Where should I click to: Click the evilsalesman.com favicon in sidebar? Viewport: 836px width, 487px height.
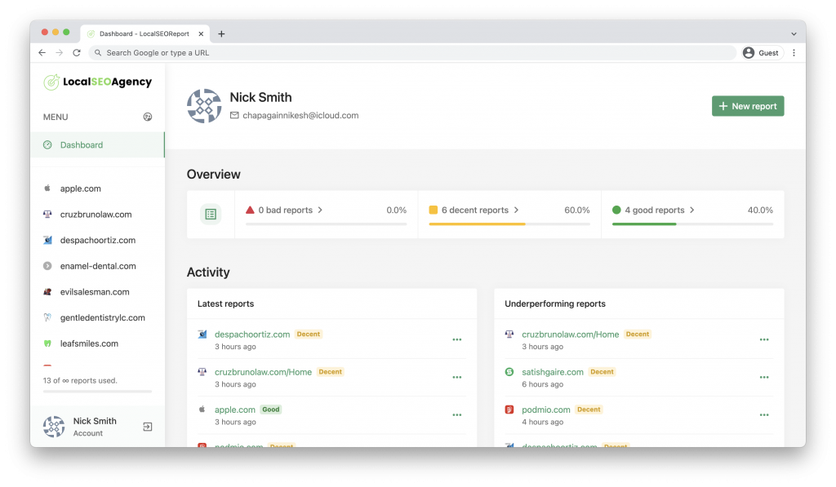point(47,291)
